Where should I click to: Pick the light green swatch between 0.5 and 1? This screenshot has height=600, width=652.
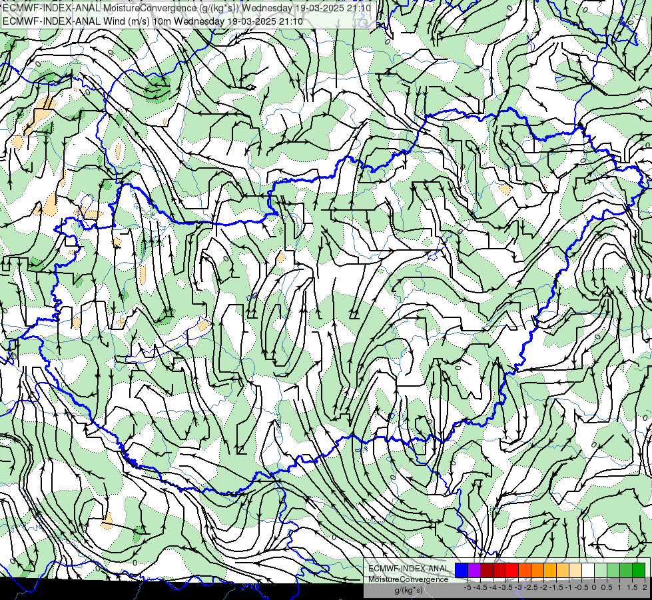click(613, 571)
